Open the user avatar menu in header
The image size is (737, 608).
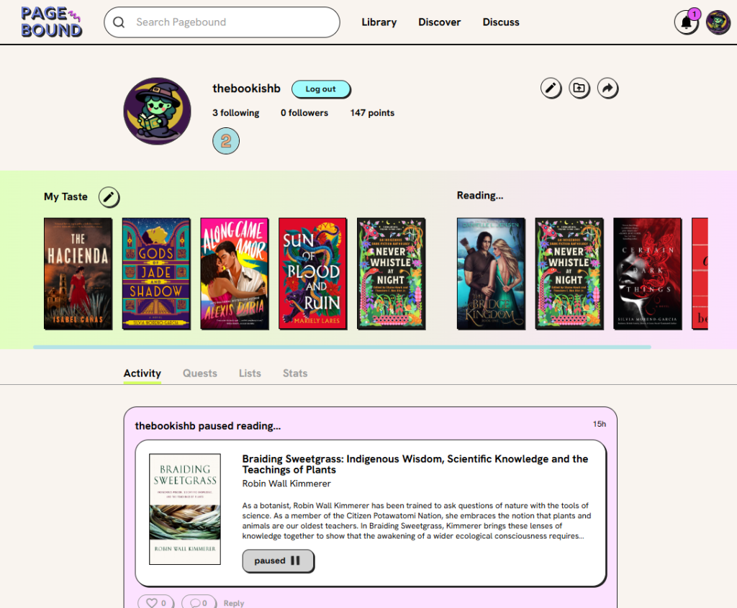tap(718, 23)
